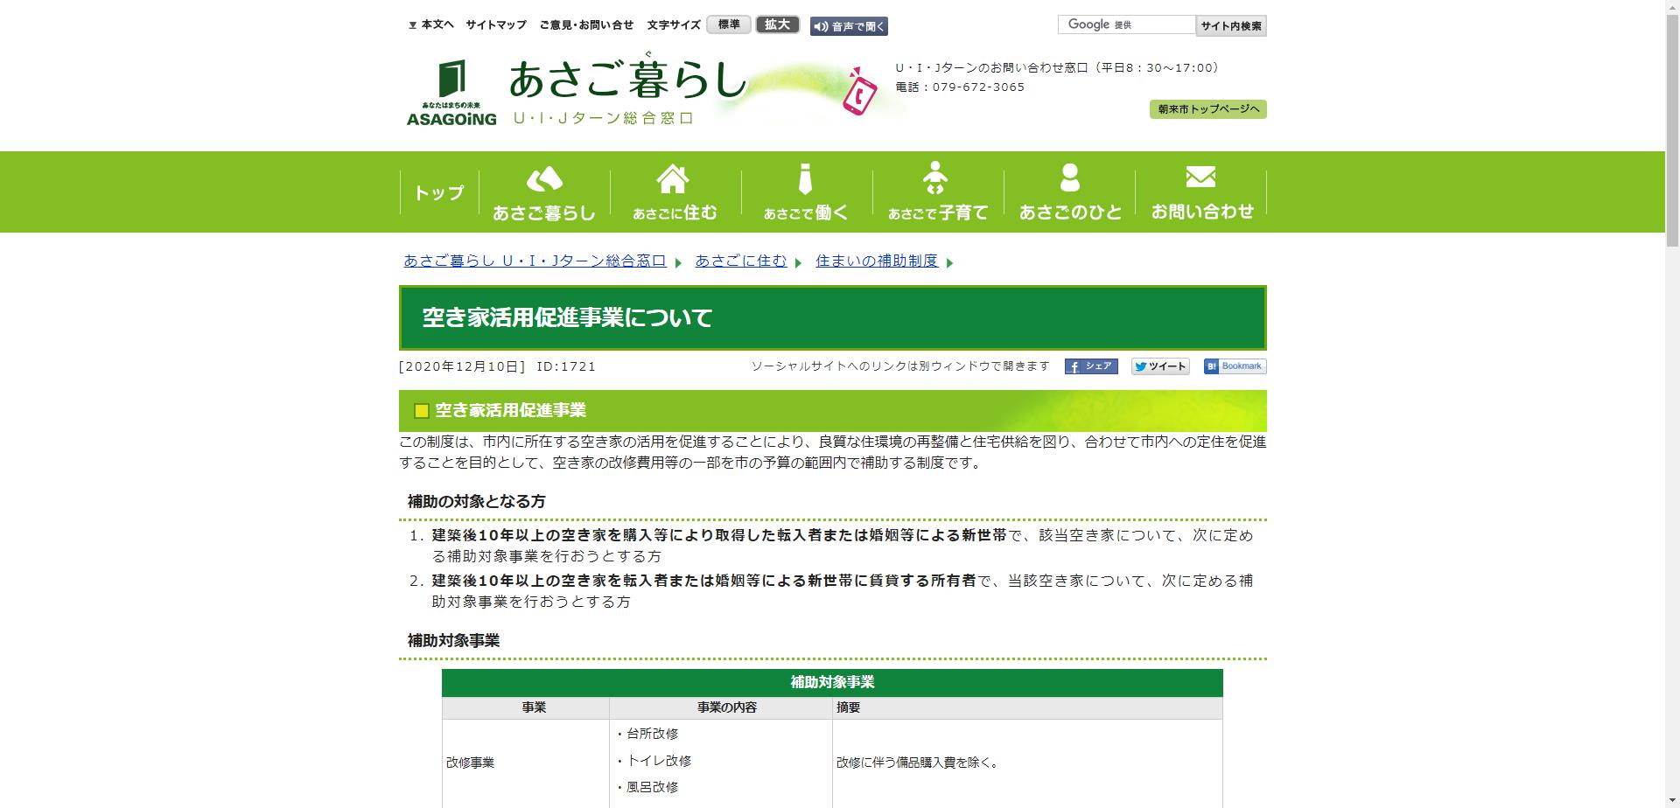Click the pink smartphone illustration in the header
Screen dimensions: 1680x808
click(x=859, y=92)
